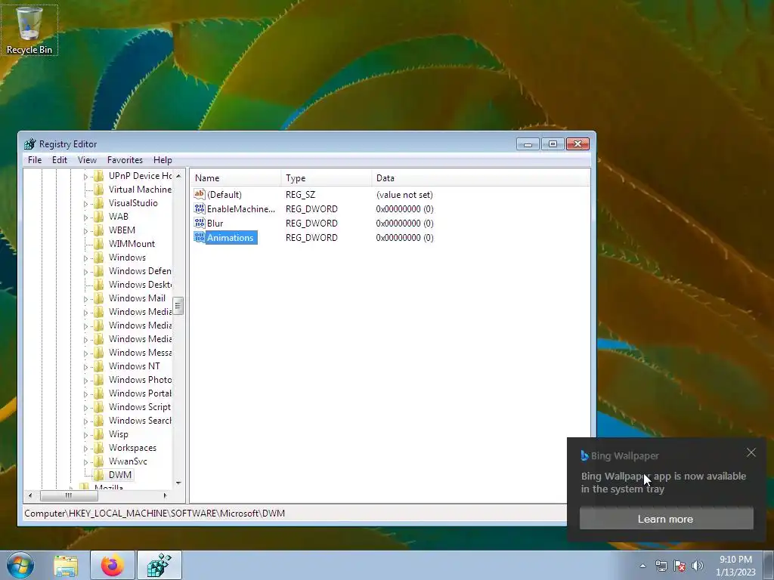Expand the Windows Mail key
774x580 pixels.
[85, 298]
